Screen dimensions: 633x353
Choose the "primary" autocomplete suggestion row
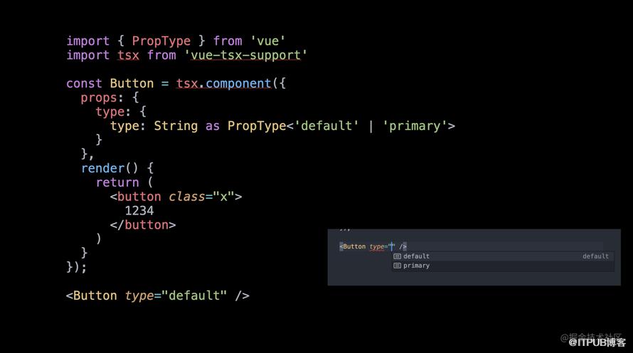tap(503, 266)
